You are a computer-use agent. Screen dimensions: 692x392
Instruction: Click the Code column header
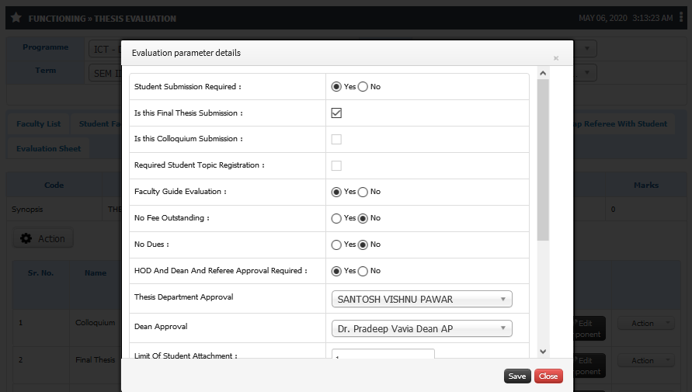point(54,186)
